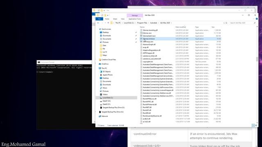
Task: Select ADPWrapper.dll file
Action: [x=149, y=53]
